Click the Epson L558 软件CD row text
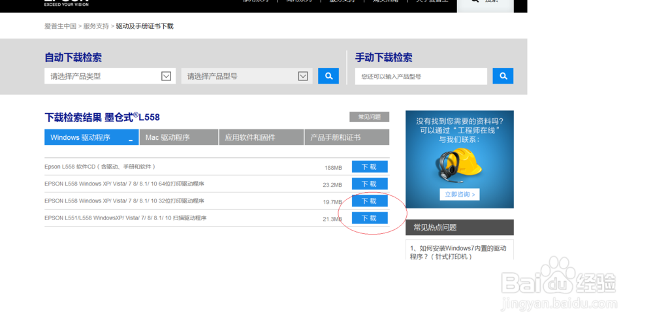This screenshot has width=653, height=326. pyautogui.click(x=100, y=167)
